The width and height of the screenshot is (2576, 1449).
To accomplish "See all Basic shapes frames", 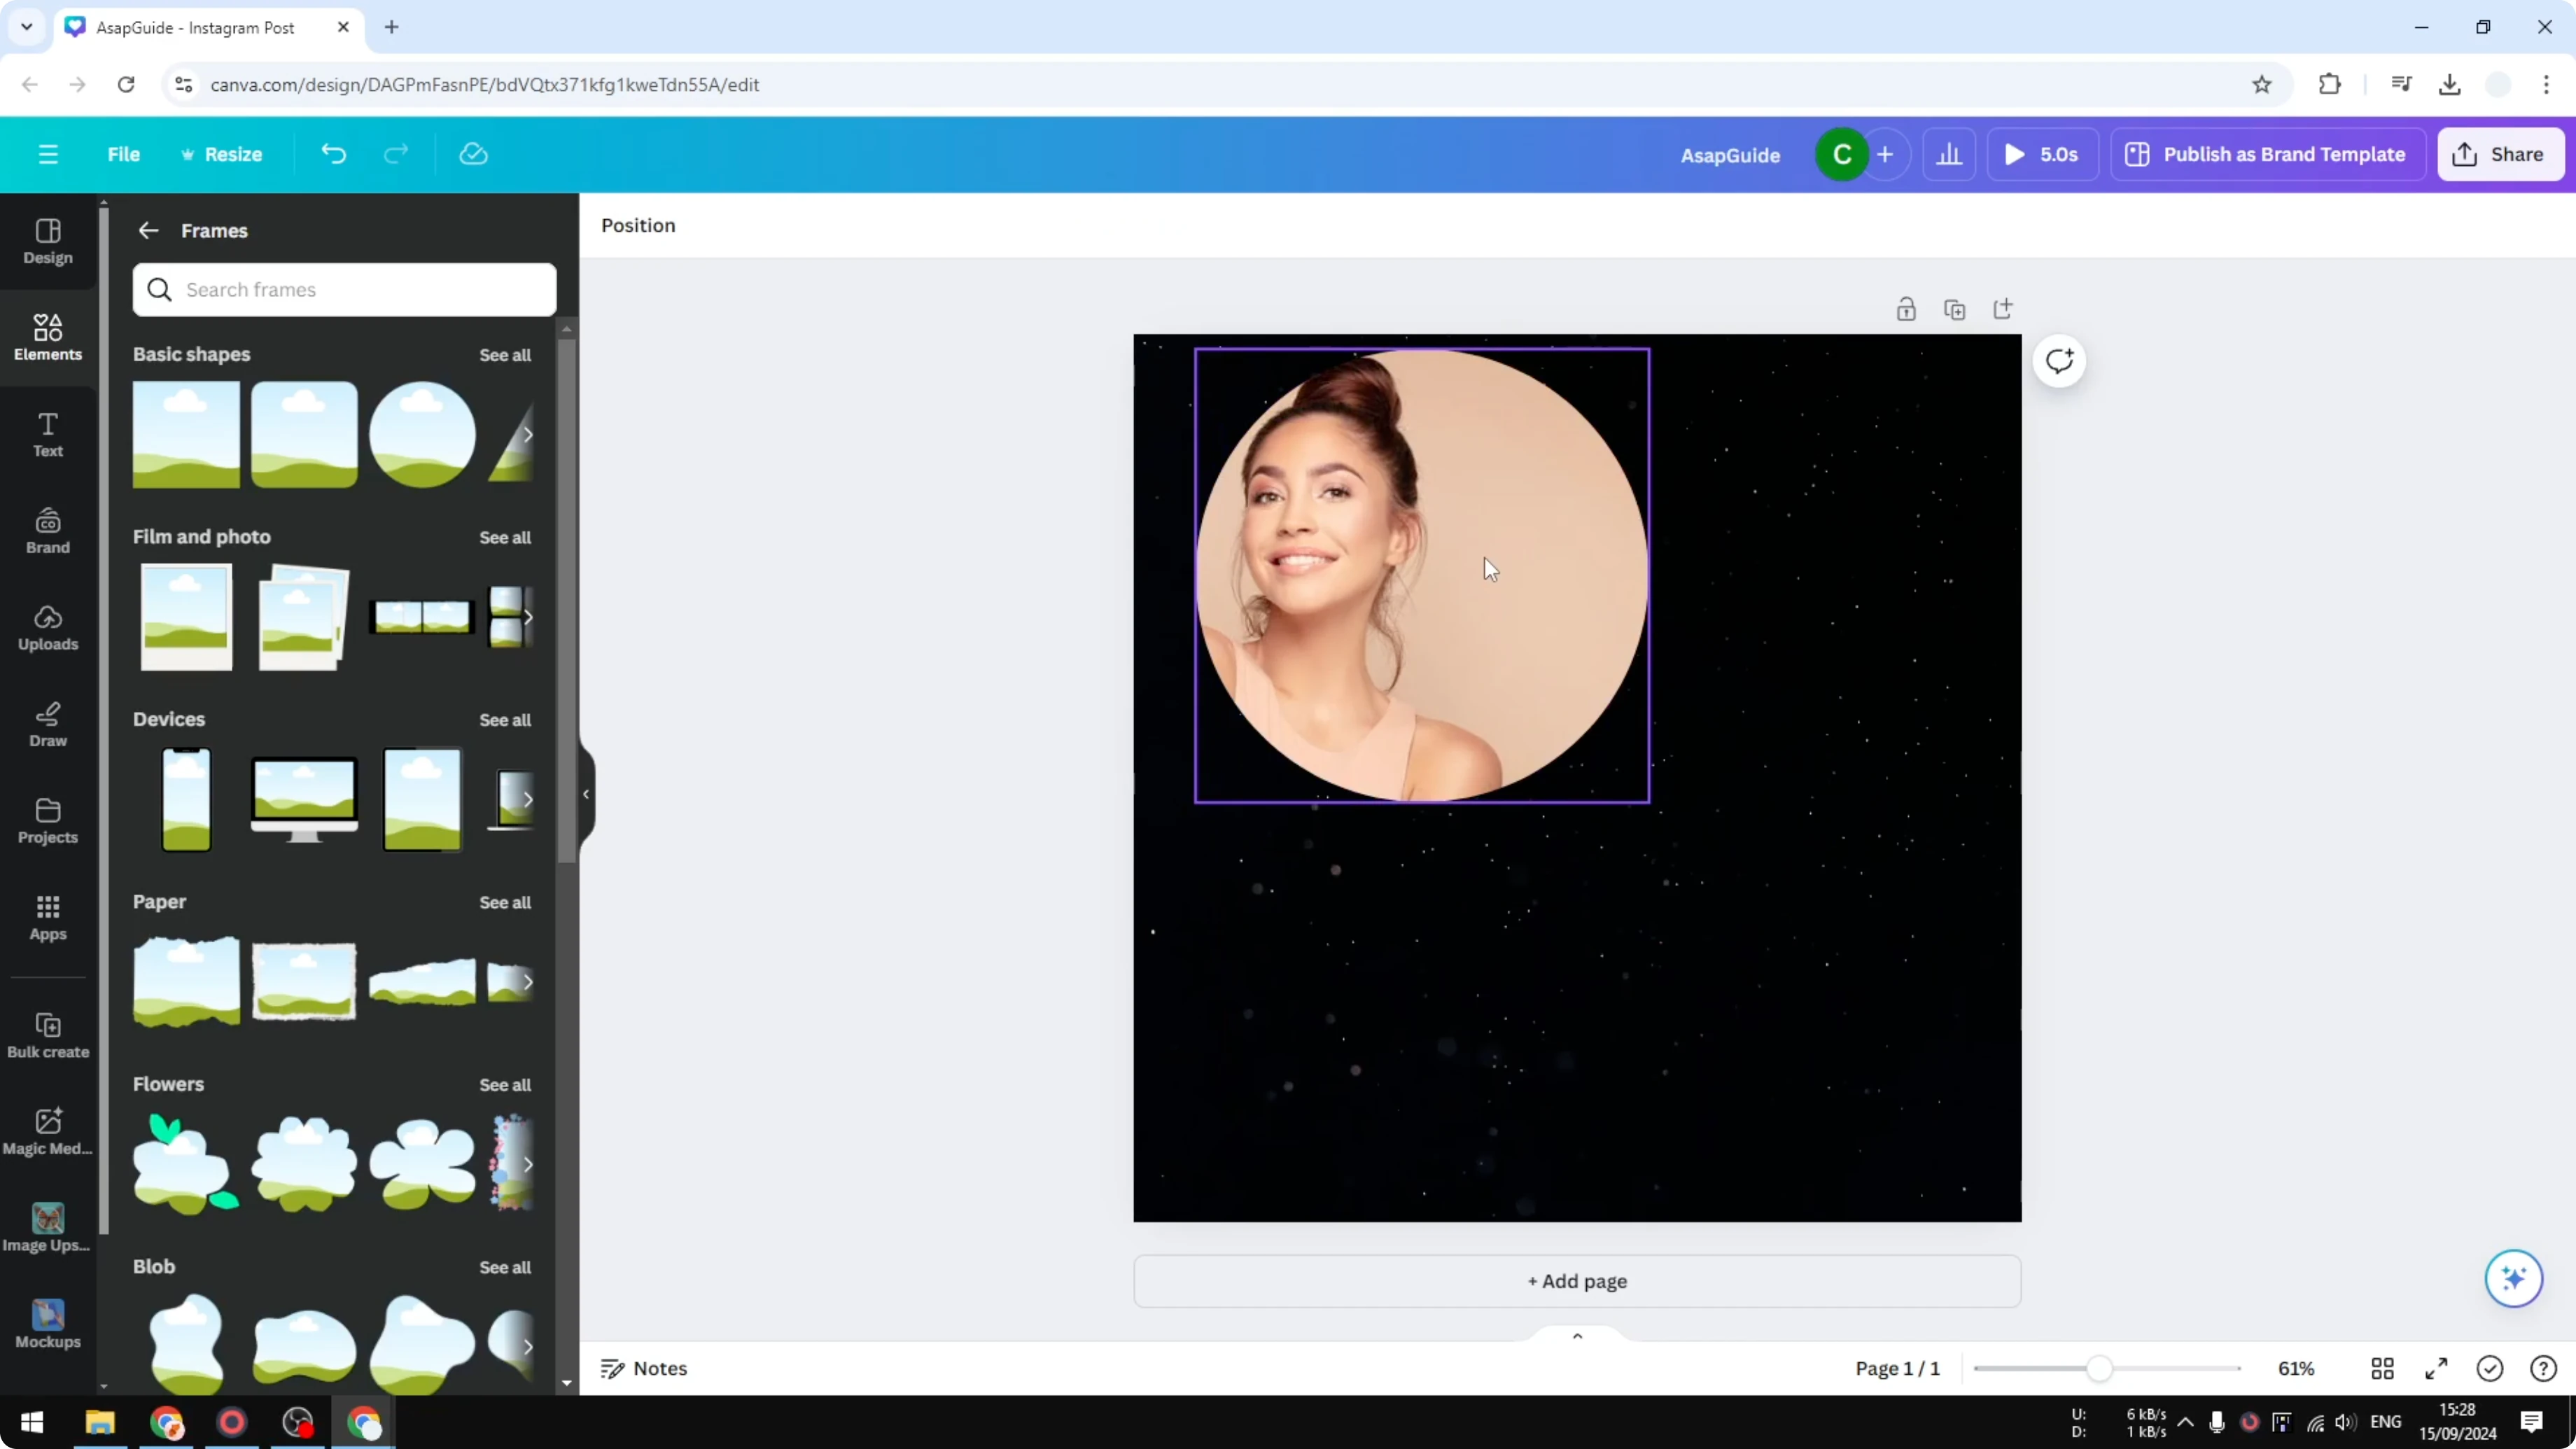I will (x=505, y=355).
